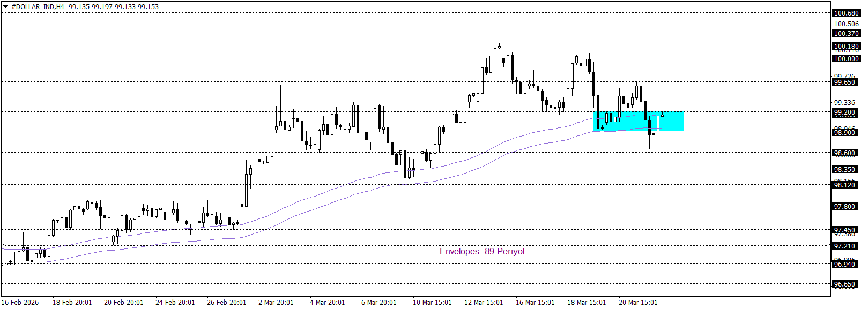Click the triangle arrow beside #DOLLAR_IND title
The height and width of the screenshot is (309, 861).
(x=6, y=7)
